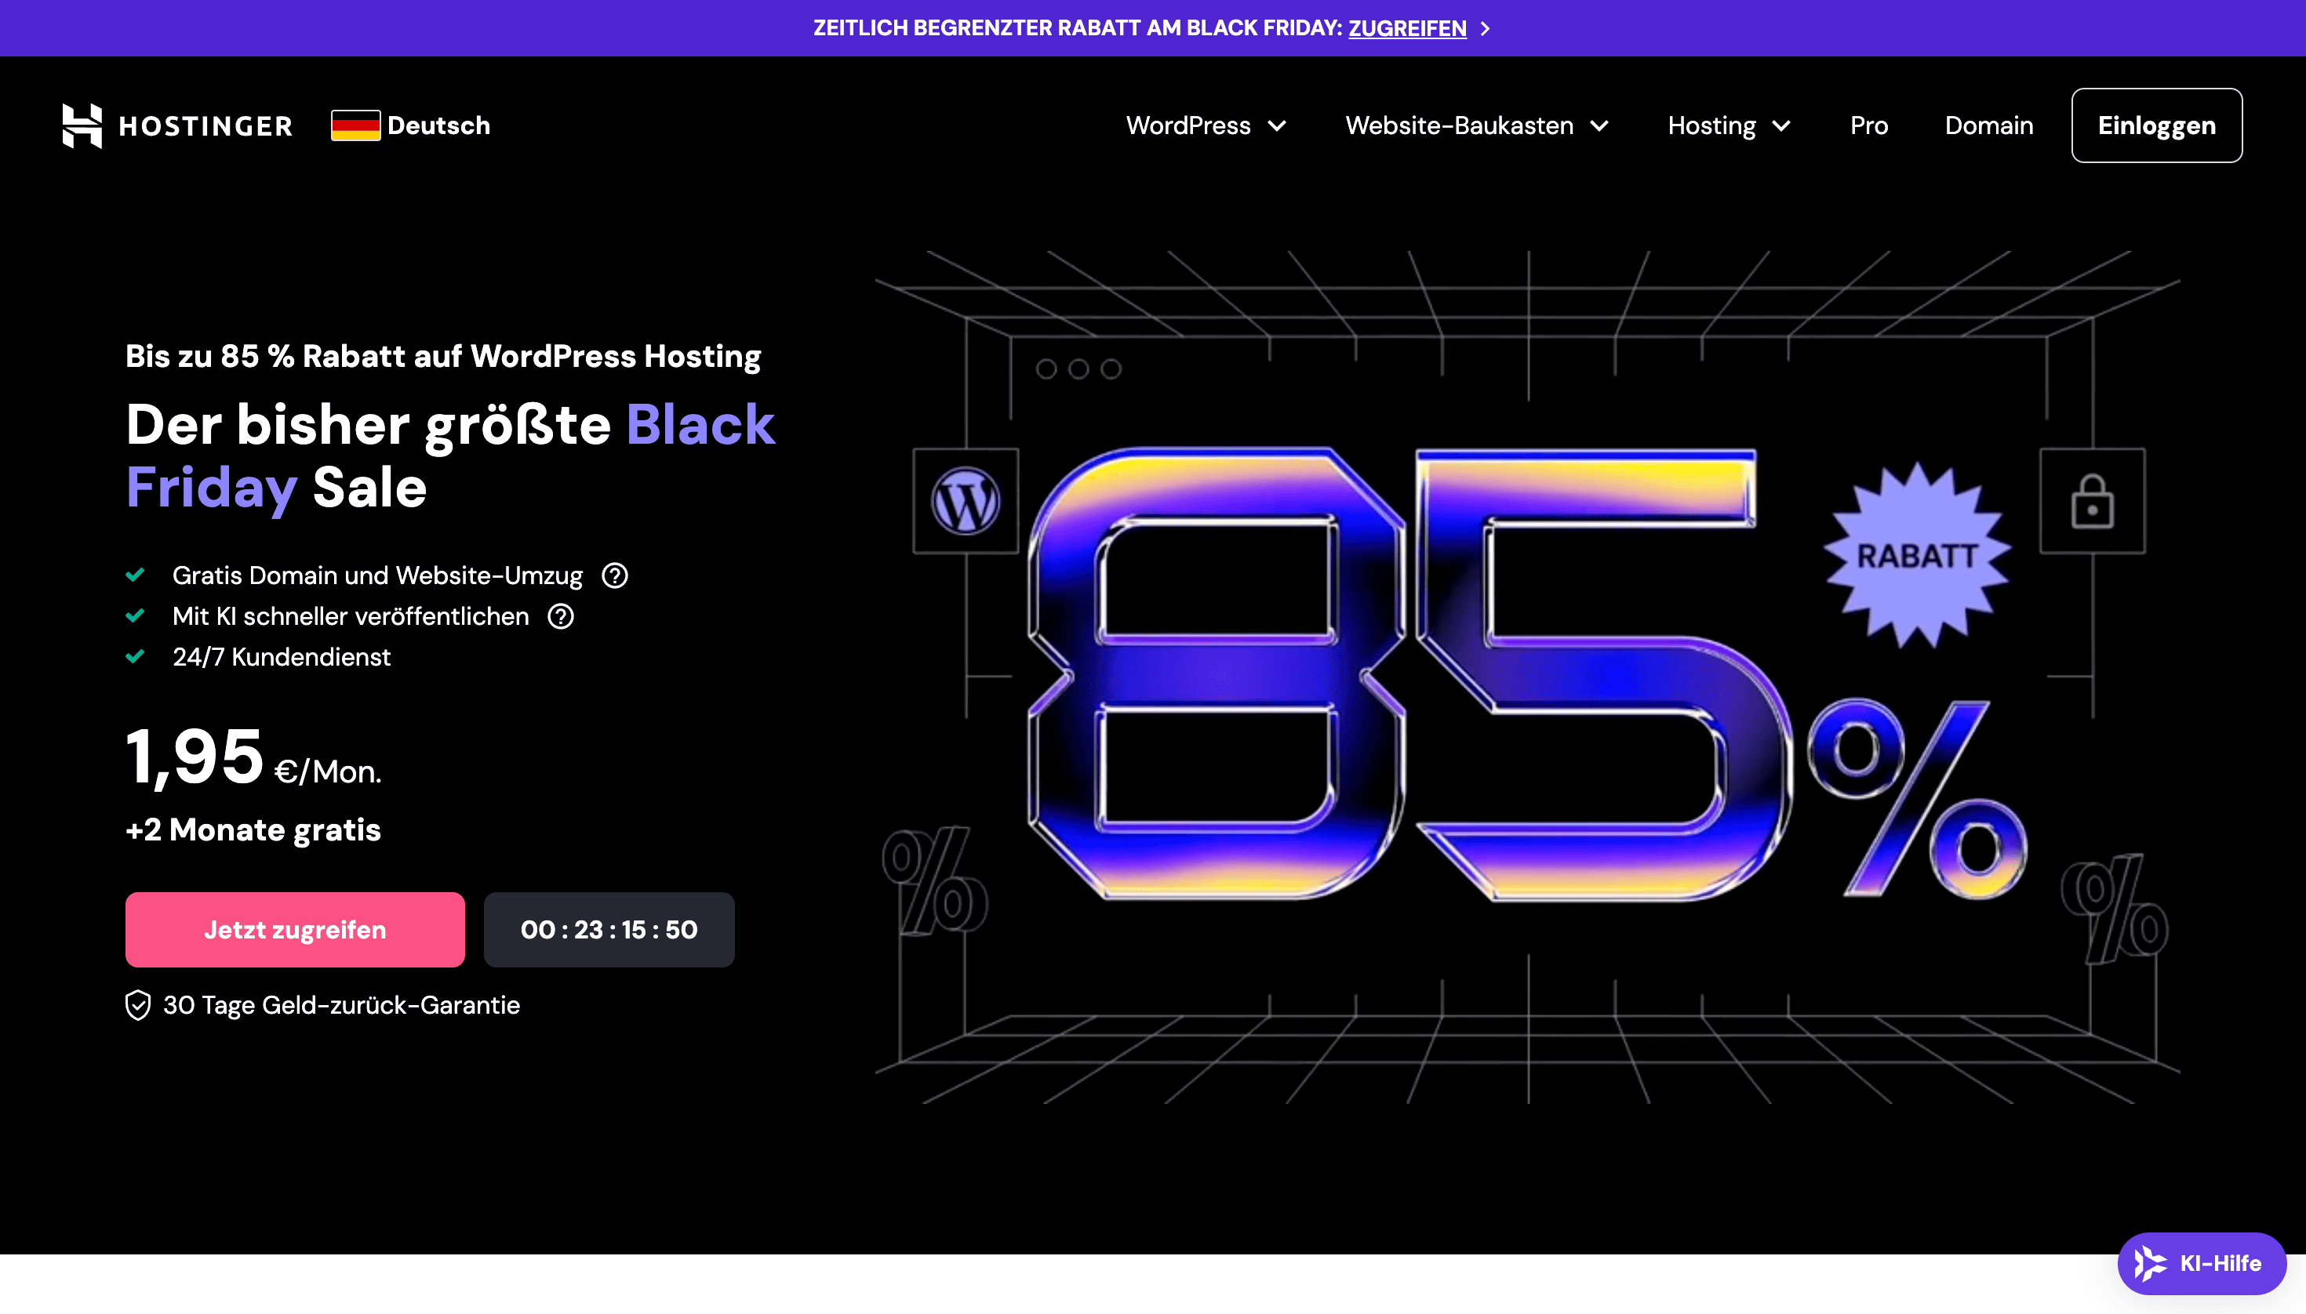Click the German flag icon

355,125
